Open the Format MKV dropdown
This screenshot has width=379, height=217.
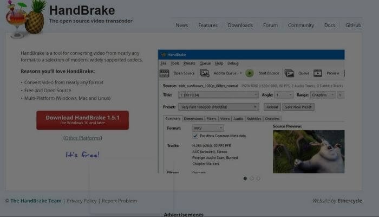tap(208, 128)
